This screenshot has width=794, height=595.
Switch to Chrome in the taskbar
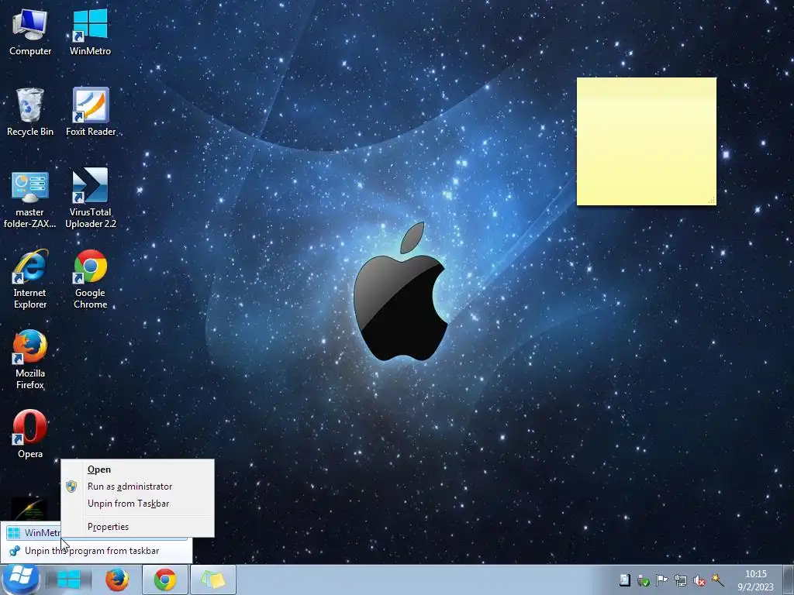point(165,580)
